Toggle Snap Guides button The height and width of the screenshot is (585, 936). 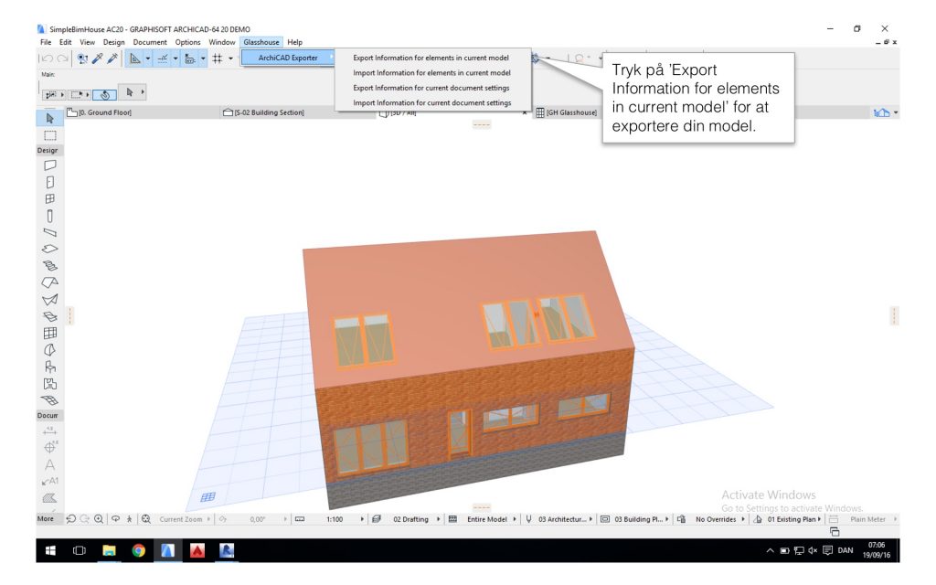coord(163,58)
